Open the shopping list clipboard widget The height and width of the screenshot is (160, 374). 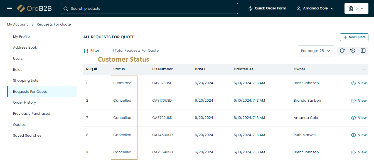[x=356, y=9]
